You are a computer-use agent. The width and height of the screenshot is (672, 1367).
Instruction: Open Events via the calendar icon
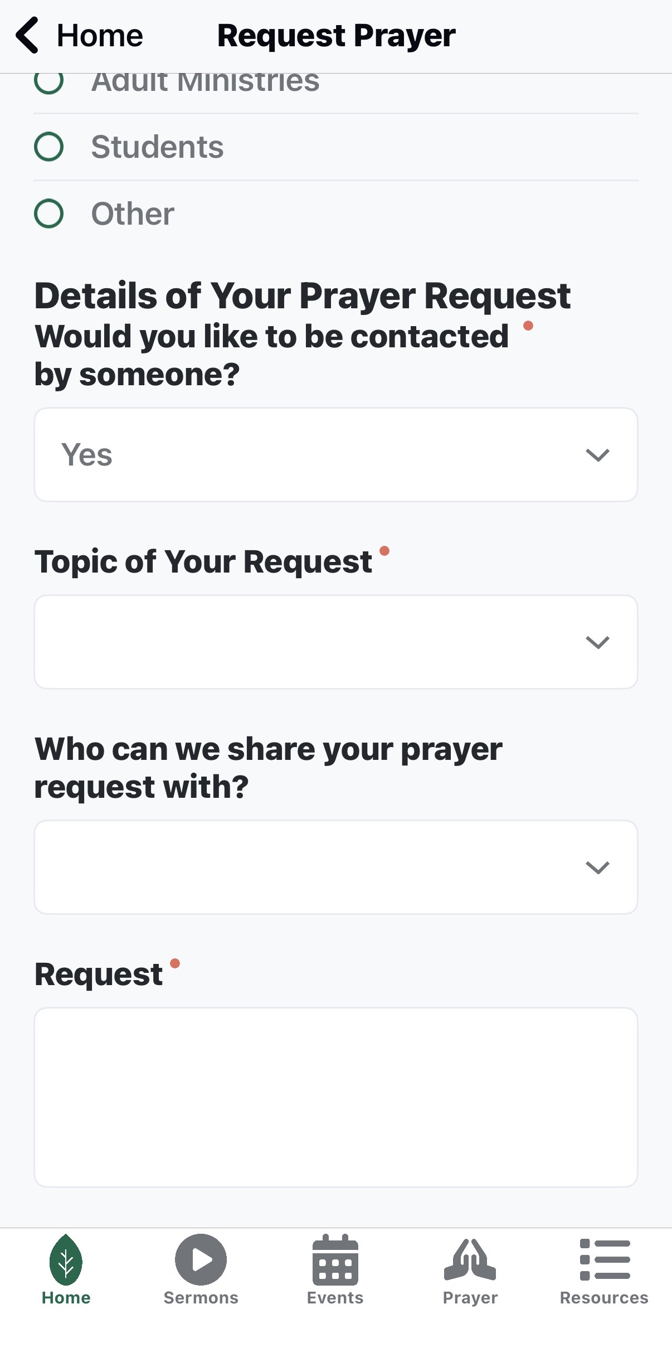coord(335,1260)
